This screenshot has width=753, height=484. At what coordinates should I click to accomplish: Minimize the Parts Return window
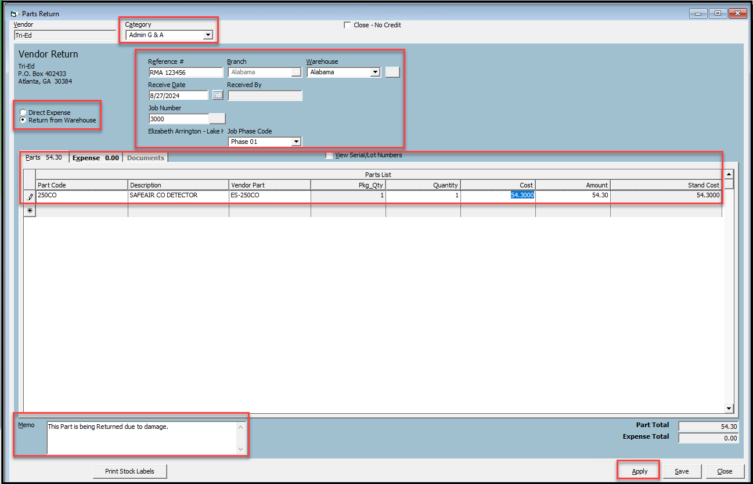[697, 13]
